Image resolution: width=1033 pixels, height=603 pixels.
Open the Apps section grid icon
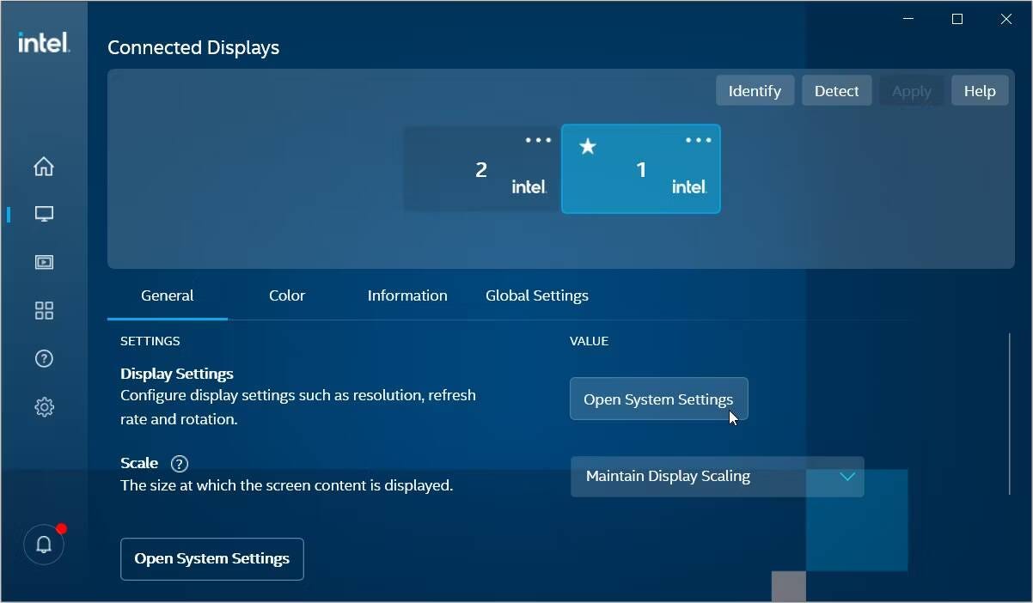[x=44, y=310]
